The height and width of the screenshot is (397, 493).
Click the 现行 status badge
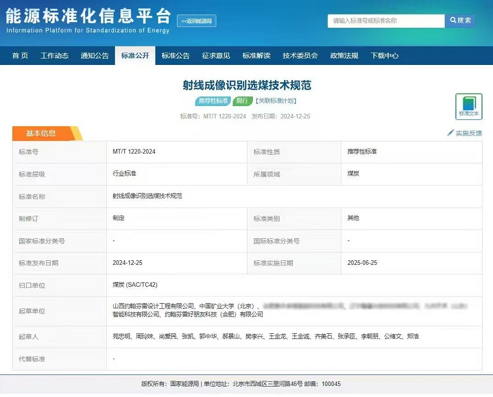241,101
